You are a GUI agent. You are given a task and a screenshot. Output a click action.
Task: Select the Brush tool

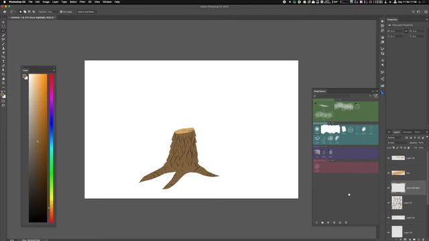3,44
